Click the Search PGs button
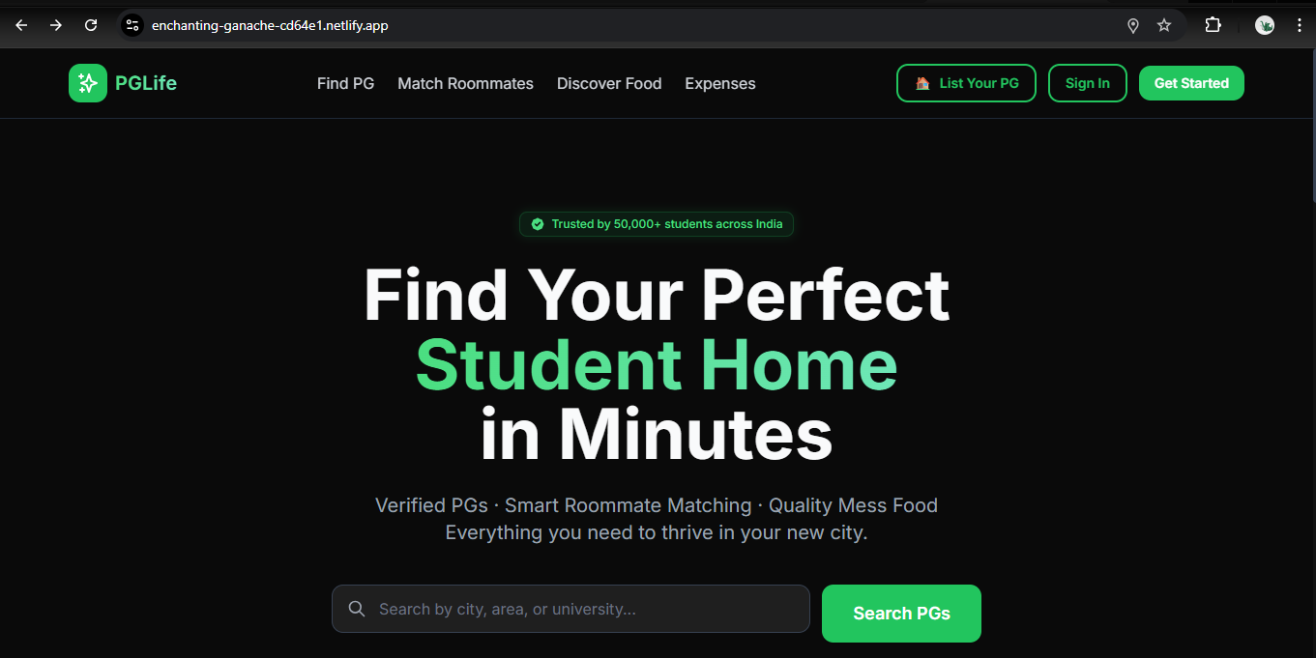This screenshot has height=658, width=1316. click(x=901, y=614)
